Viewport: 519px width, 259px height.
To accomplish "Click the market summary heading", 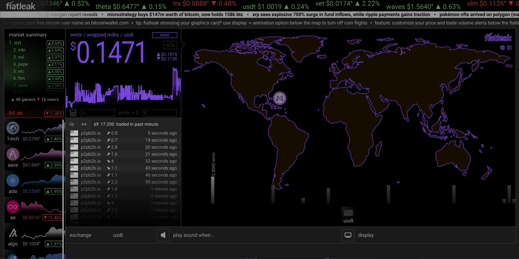I will [28, 35].
